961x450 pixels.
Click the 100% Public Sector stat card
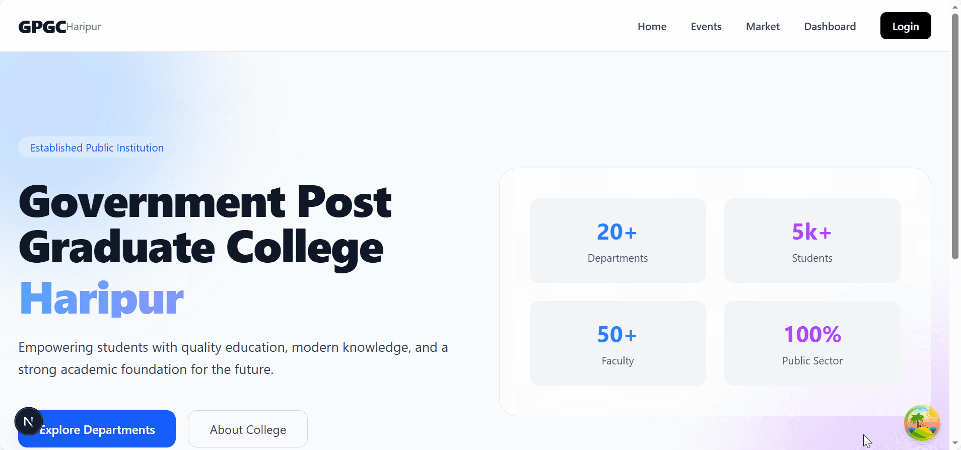click(x=811, y=343)
